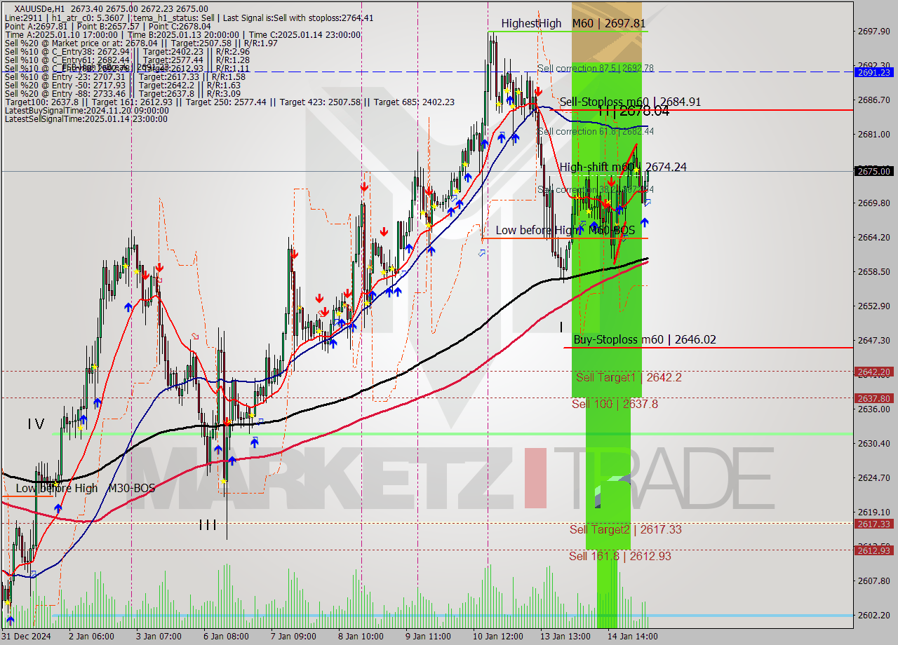The height and width of the screenshot is (645, 898).
Task: Select the Sell Target1 2642.2 label
Action: (629, 377)
